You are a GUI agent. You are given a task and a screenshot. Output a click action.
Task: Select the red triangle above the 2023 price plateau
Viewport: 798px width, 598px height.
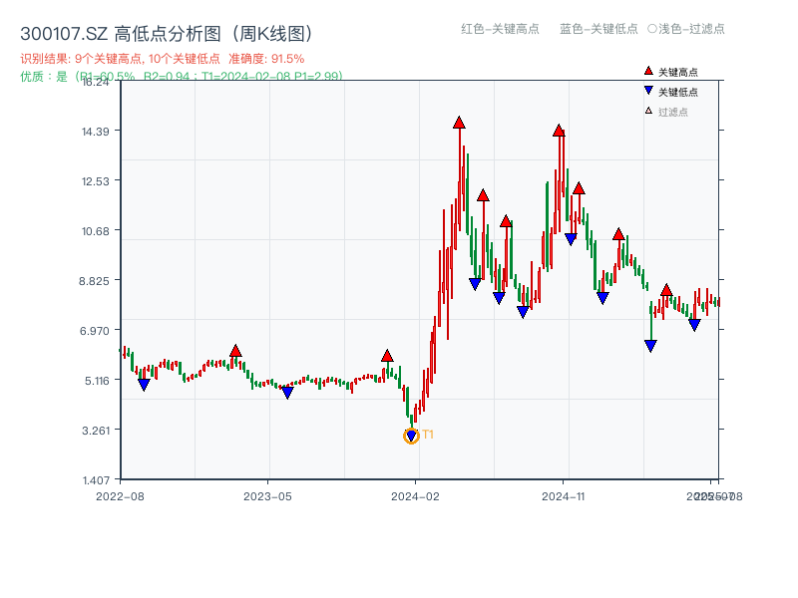tap(236, 351)
